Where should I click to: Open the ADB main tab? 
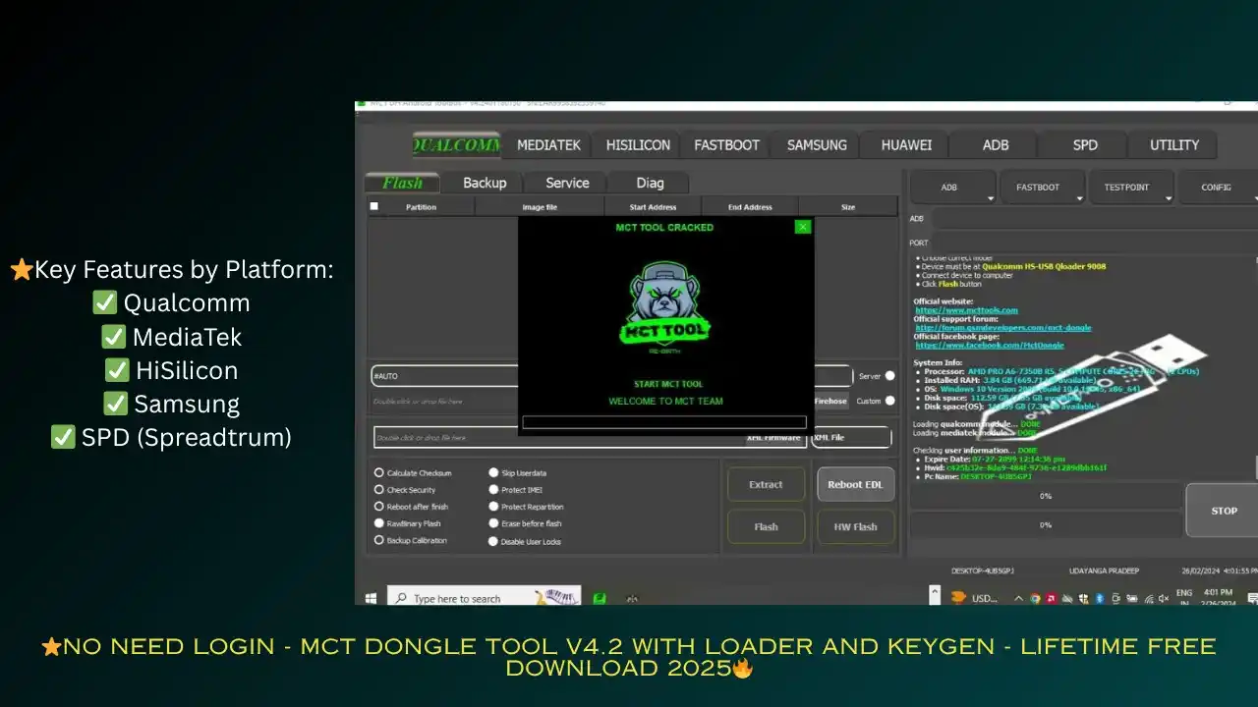click(x=996, y=145)
